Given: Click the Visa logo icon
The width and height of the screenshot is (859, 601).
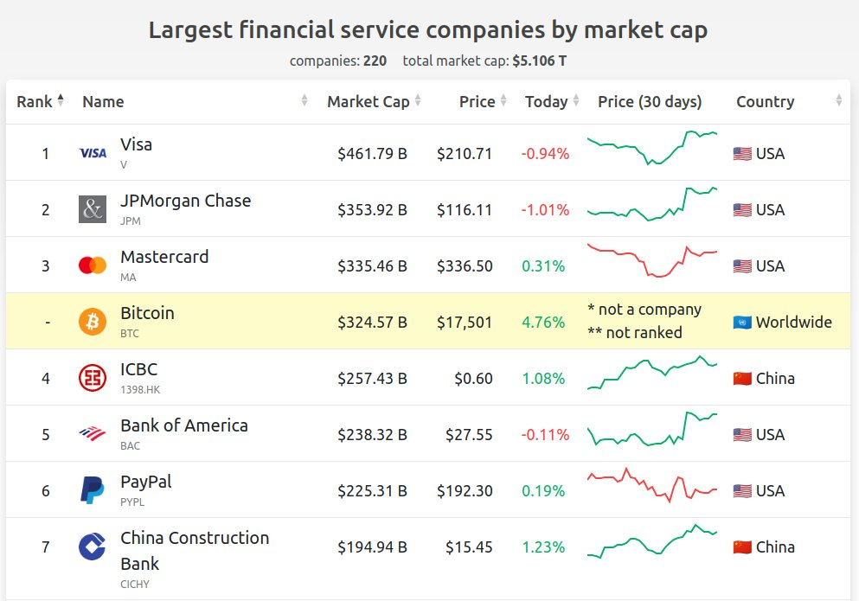Looking at the screenshot, I should pos(93,153).
